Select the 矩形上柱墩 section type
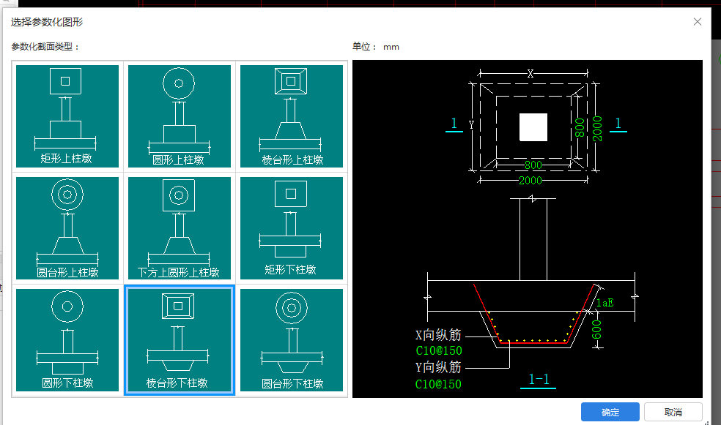The image size is (721, 425). [67, 116]
